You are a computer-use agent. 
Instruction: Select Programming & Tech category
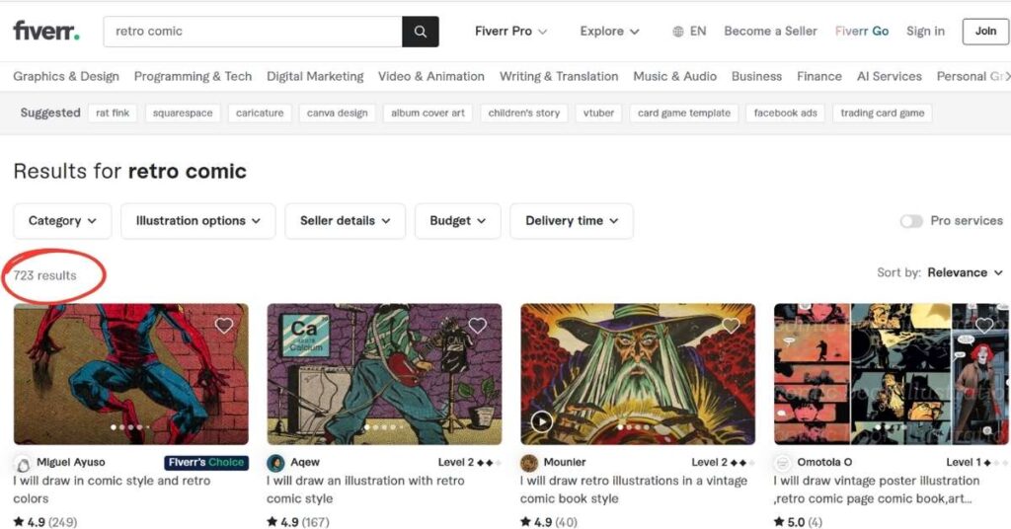point(193,76)
